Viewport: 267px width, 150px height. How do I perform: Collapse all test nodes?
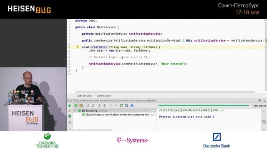point(105,105)
